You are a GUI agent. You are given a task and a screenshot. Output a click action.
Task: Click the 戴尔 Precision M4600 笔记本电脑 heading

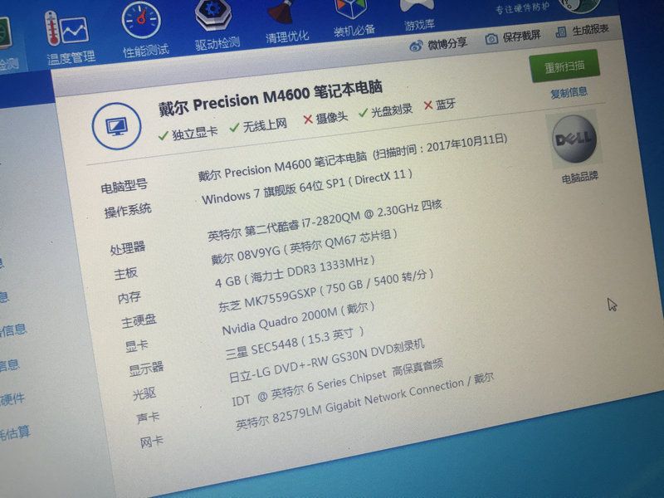click(x=271, y=98)
